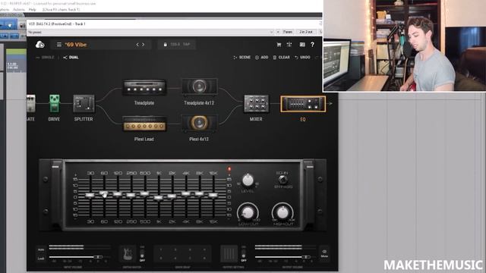Select the noise gate pedal
486x273 pixels.
click(30, 103)
